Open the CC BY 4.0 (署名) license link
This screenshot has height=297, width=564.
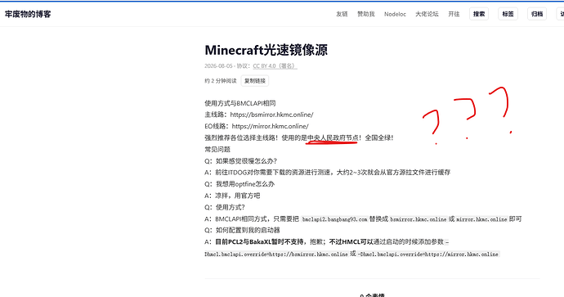275,66
